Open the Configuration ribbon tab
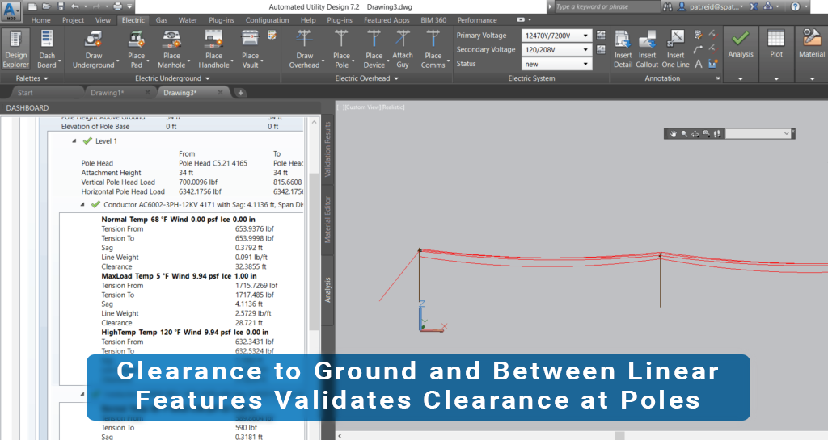828x440 pixels. [267, 20]
